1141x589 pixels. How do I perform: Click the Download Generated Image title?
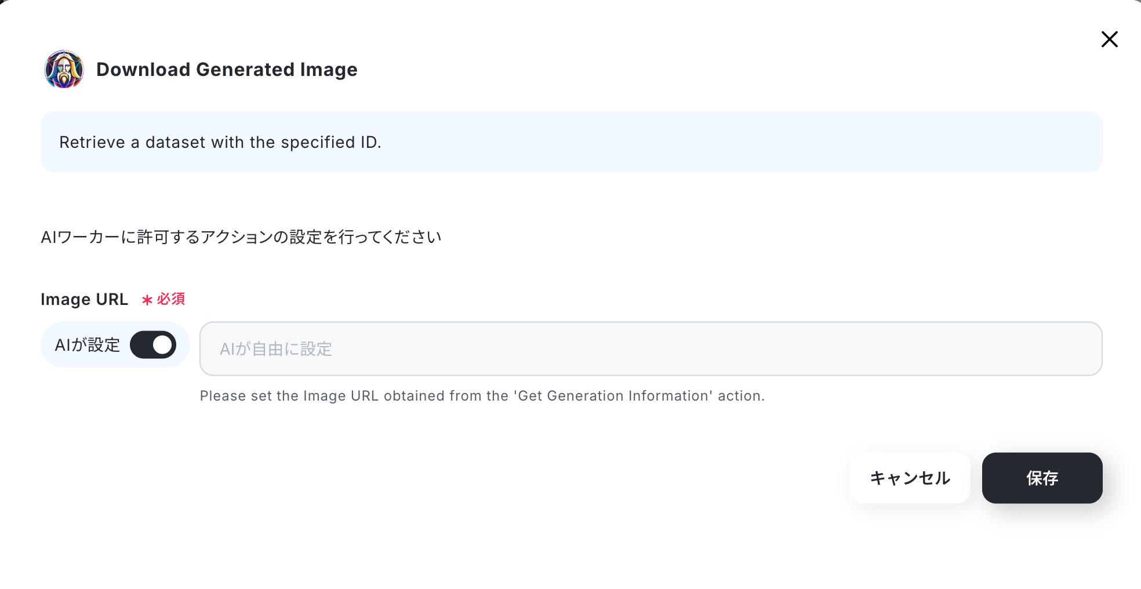pyautogui.click(x=227, y=70)
